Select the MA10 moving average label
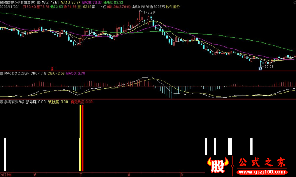 click(71, 3)
